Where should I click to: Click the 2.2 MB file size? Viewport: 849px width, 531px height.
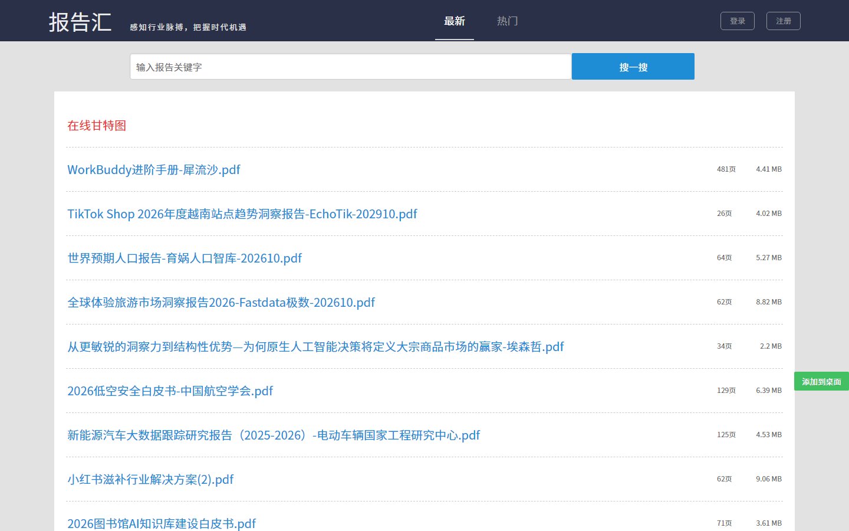coord(771,346)
